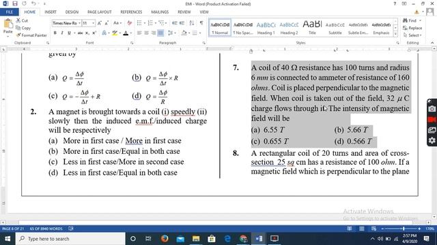Open the font name dropdown
The height and width of the screenshot is (245, 437).
click(x=80, y=23)
